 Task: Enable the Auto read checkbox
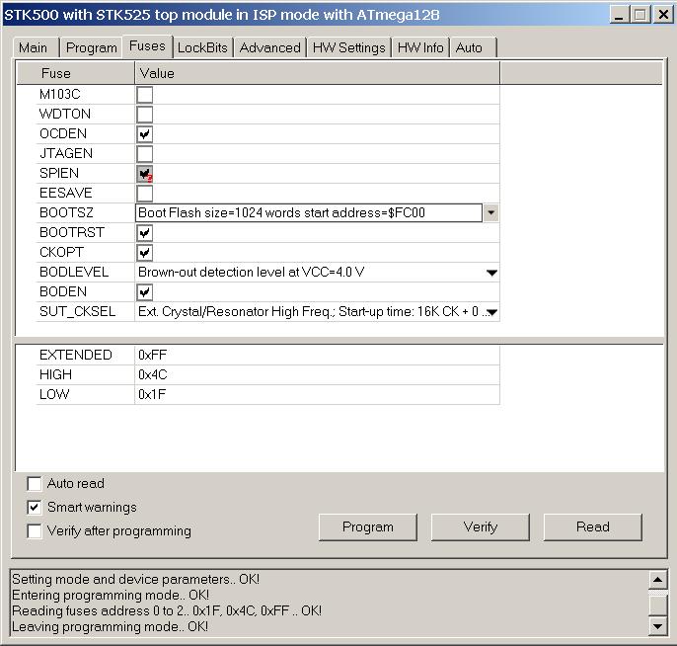36,484
